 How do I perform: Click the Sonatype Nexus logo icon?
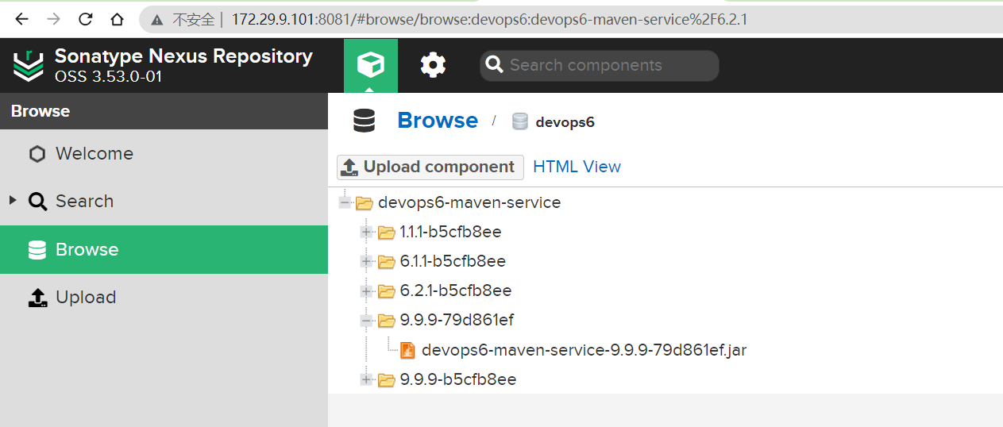29,65
